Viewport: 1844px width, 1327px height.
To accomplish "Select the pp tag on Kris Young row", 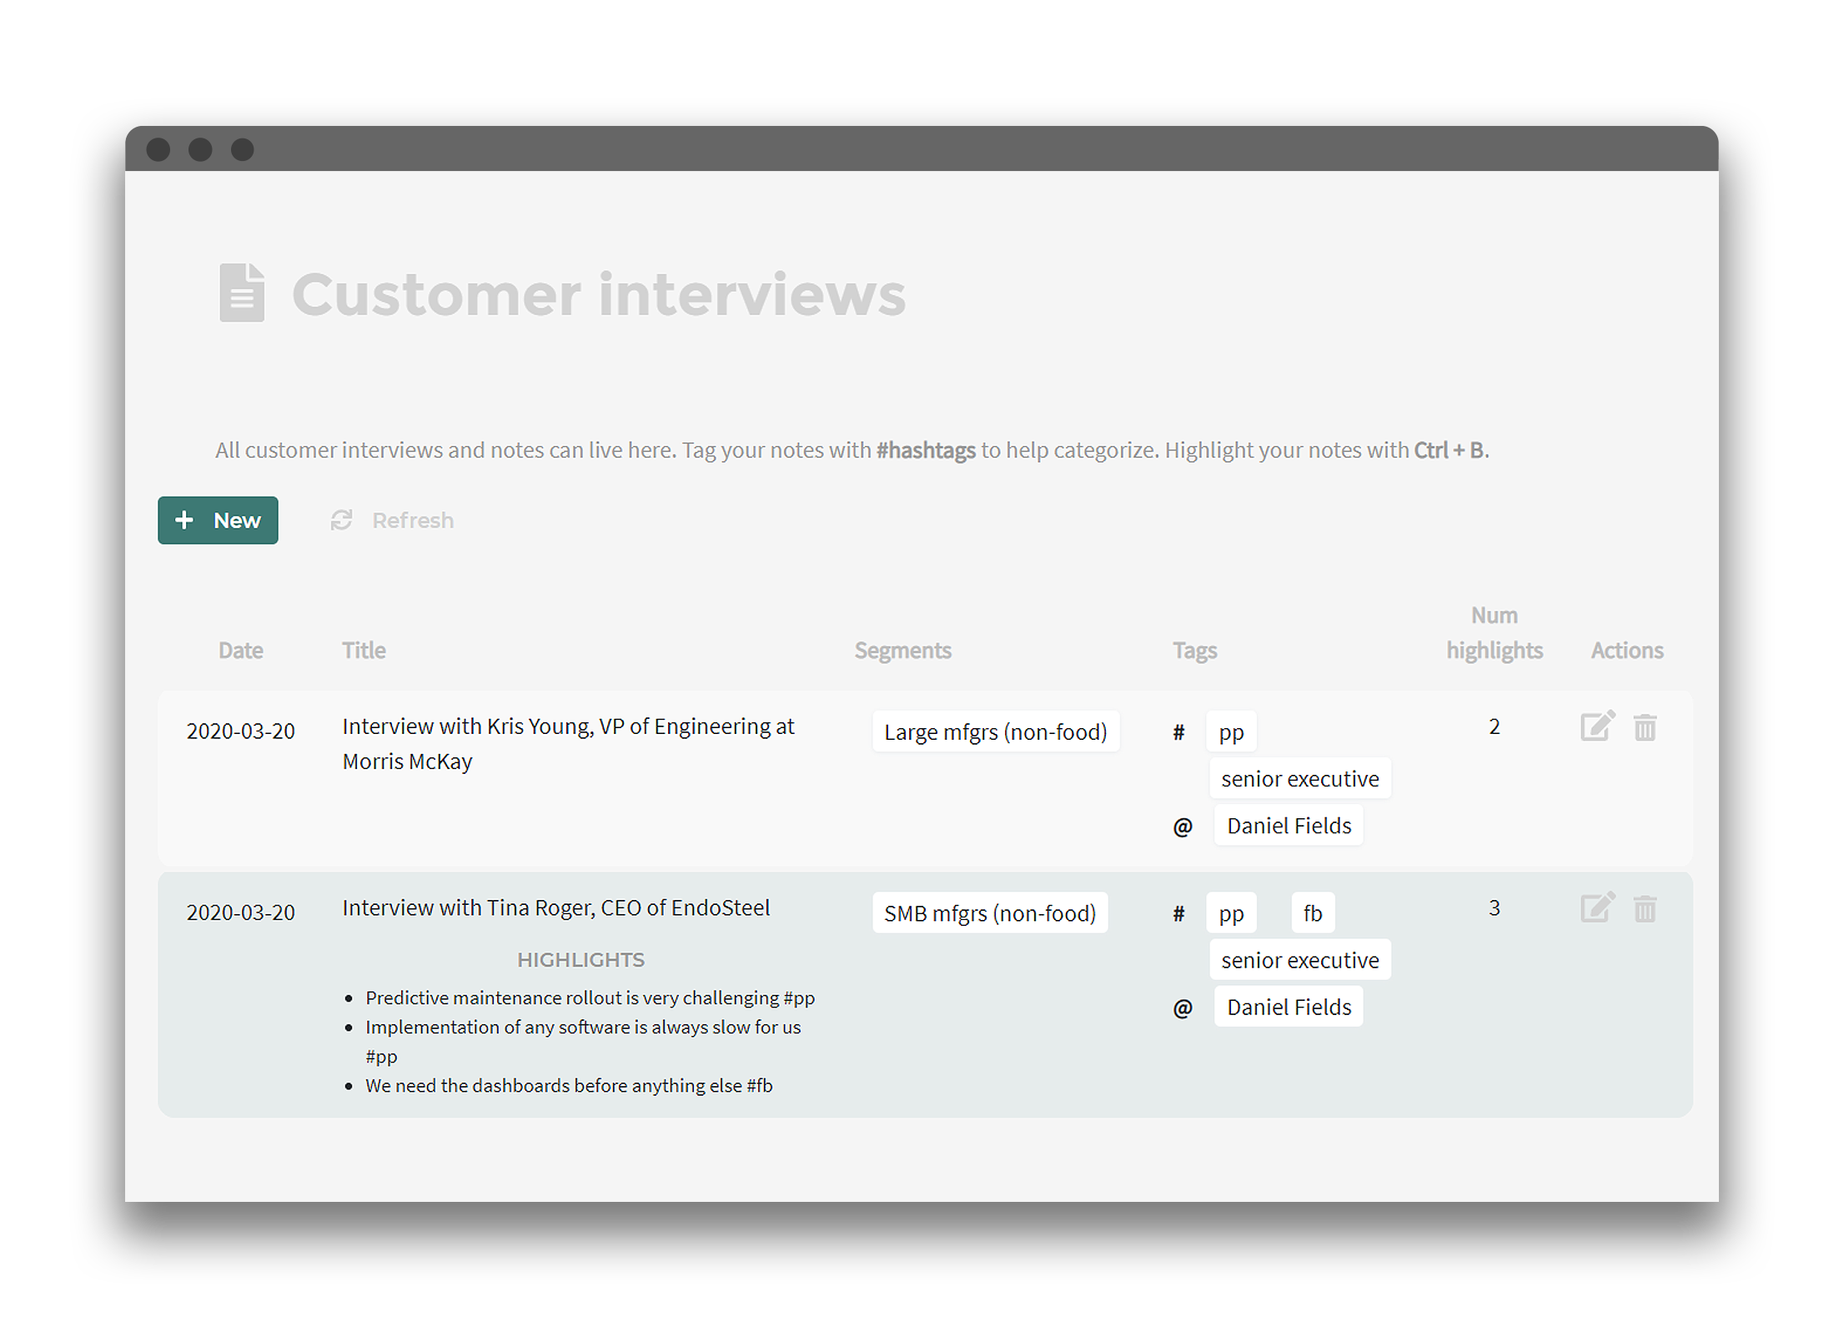I will pos(1231,731).
